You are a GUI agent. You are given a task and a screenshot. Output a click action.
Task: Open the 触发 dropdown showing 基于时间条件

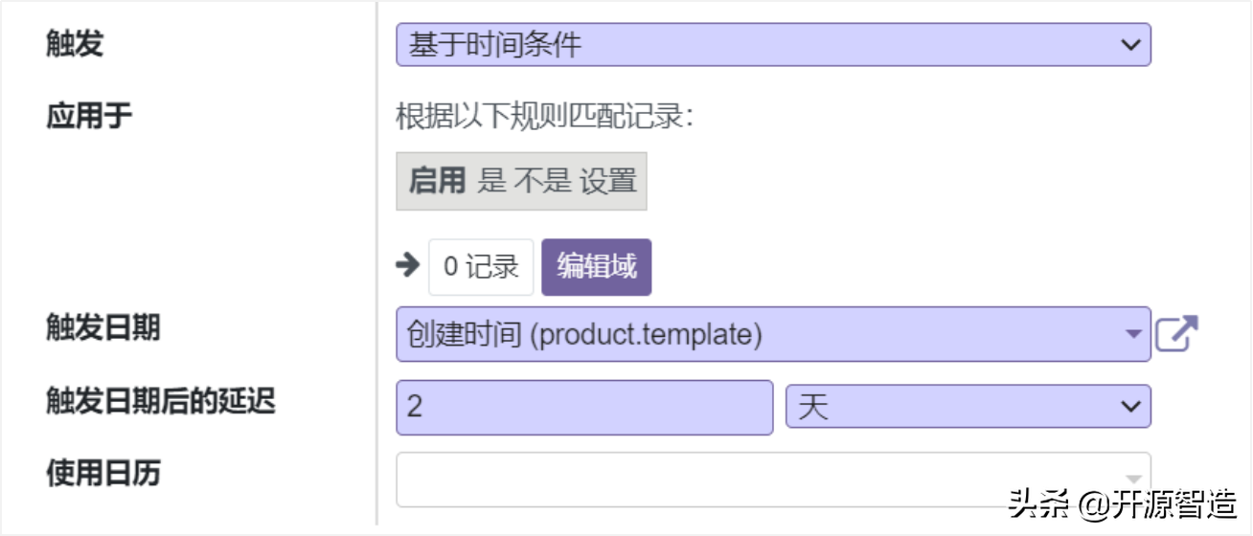tap(772, 45)
